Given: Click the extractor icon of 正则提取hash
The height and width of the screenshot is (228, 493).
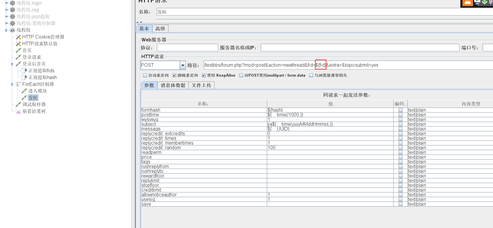Looking at the screenshot, I should pyautogui.click(x=24, y=77).
